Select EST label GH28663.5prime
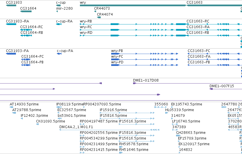Screen dimensions: 242x154 pyautogui.click(x=191, y=133)
